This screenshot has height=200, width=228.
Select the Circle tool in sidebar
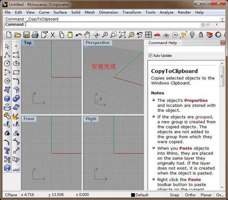point(7,64)
